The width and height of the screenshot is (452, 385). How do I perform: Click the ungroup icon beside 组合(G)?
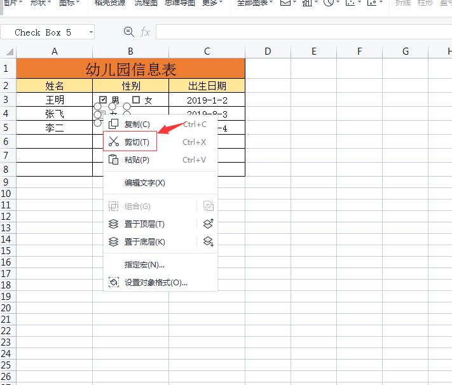pos(208,206)
